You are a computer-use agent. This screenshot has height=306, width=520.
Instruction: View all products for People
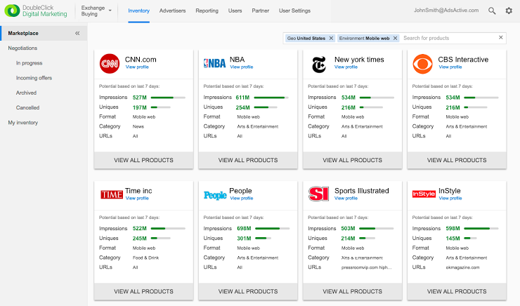(x=248, y=291)
